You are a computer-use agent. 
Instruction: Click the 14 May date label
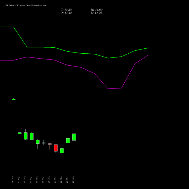tap(25, 180)
